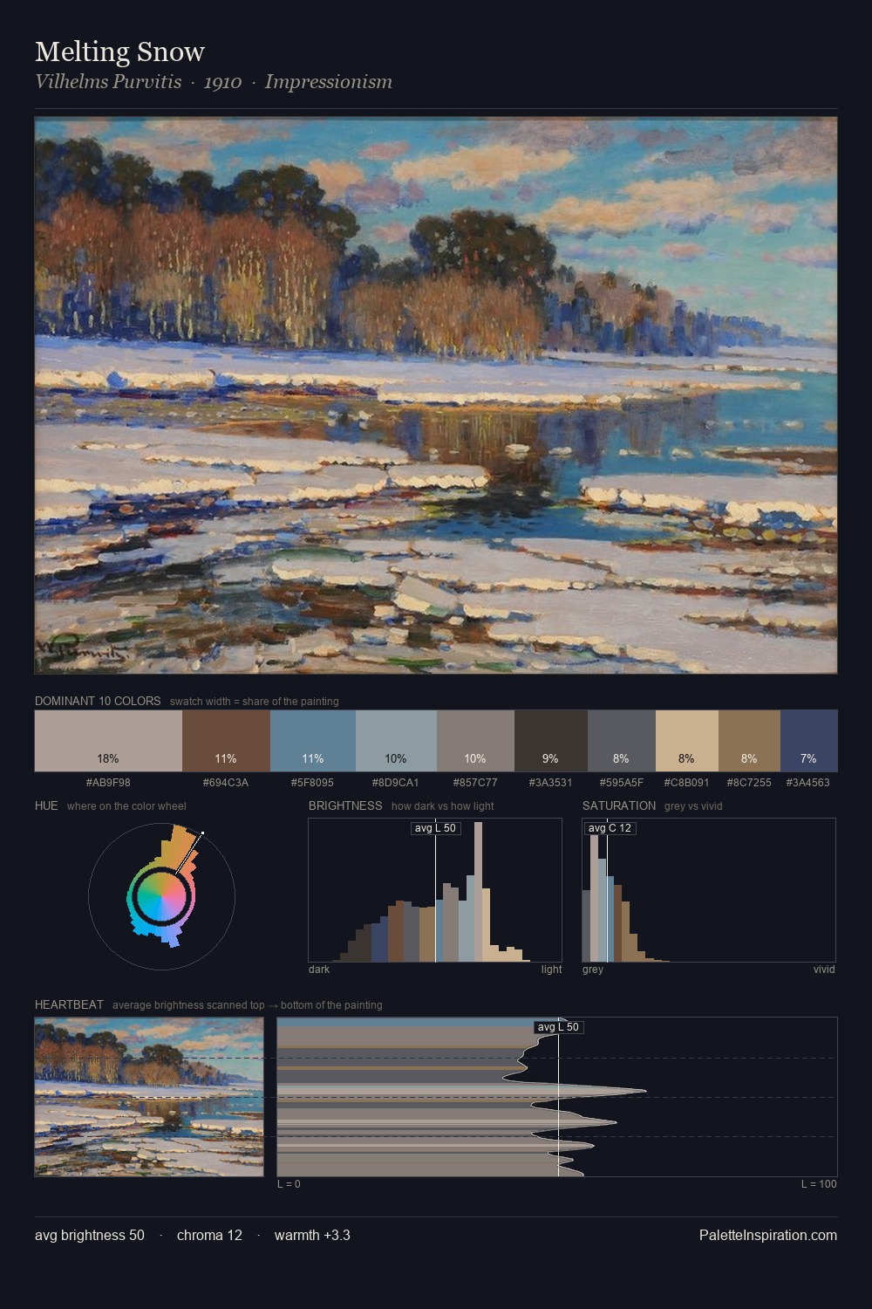Image resolution: width=872 pixels, height=1309 pixels.
Task: Click the hex label #5F8095
Action: (x=313, y=783)
